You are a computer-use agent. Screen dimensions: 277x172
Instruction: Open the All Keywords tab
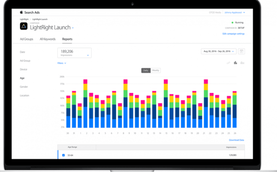tap(48, 39)
